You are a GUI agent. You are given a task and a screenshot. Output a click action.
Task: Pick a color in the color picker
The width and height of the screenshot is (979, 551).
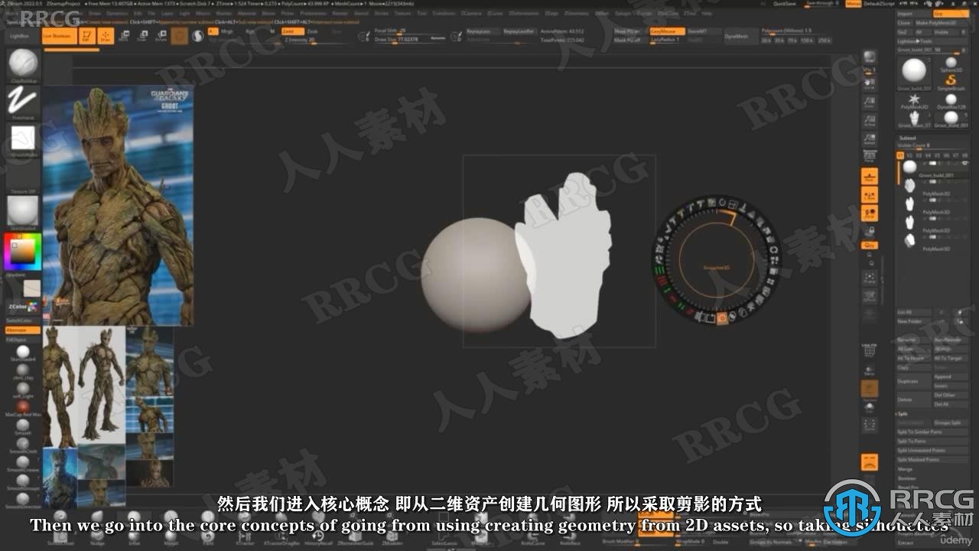22,251
